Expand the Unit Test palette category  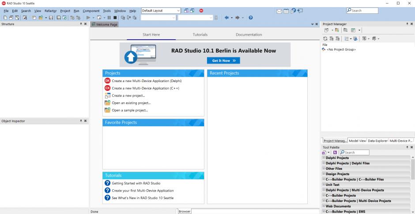click(324, 184)
